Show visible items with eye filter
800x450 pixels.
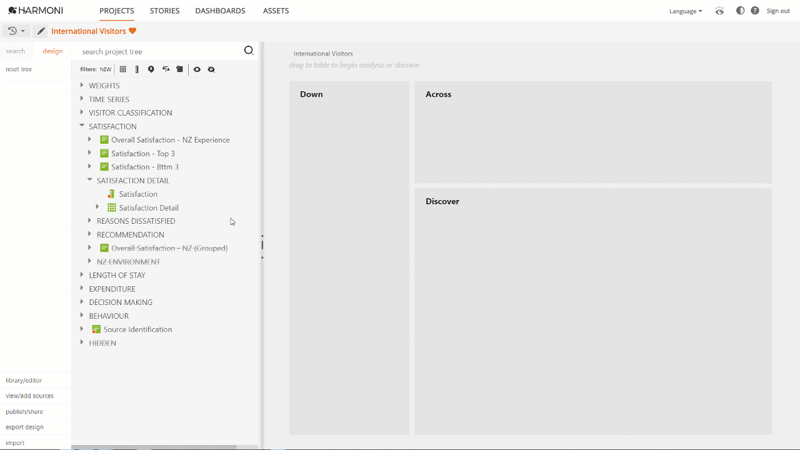click(197, 69)
